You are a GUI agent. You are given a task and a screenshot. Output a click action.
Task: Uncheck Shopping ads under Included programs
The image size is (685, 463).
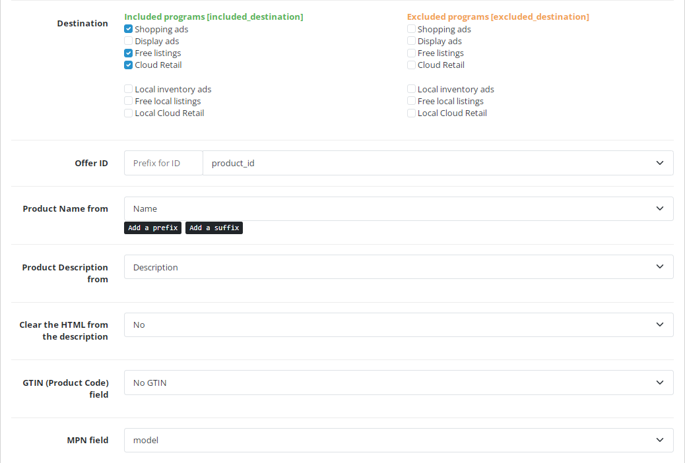(129, 29)
